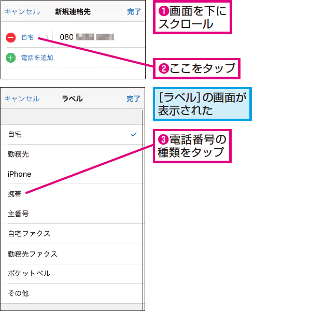
Task: Tap the green add phone icon
Action: click(x=11, y=58)
